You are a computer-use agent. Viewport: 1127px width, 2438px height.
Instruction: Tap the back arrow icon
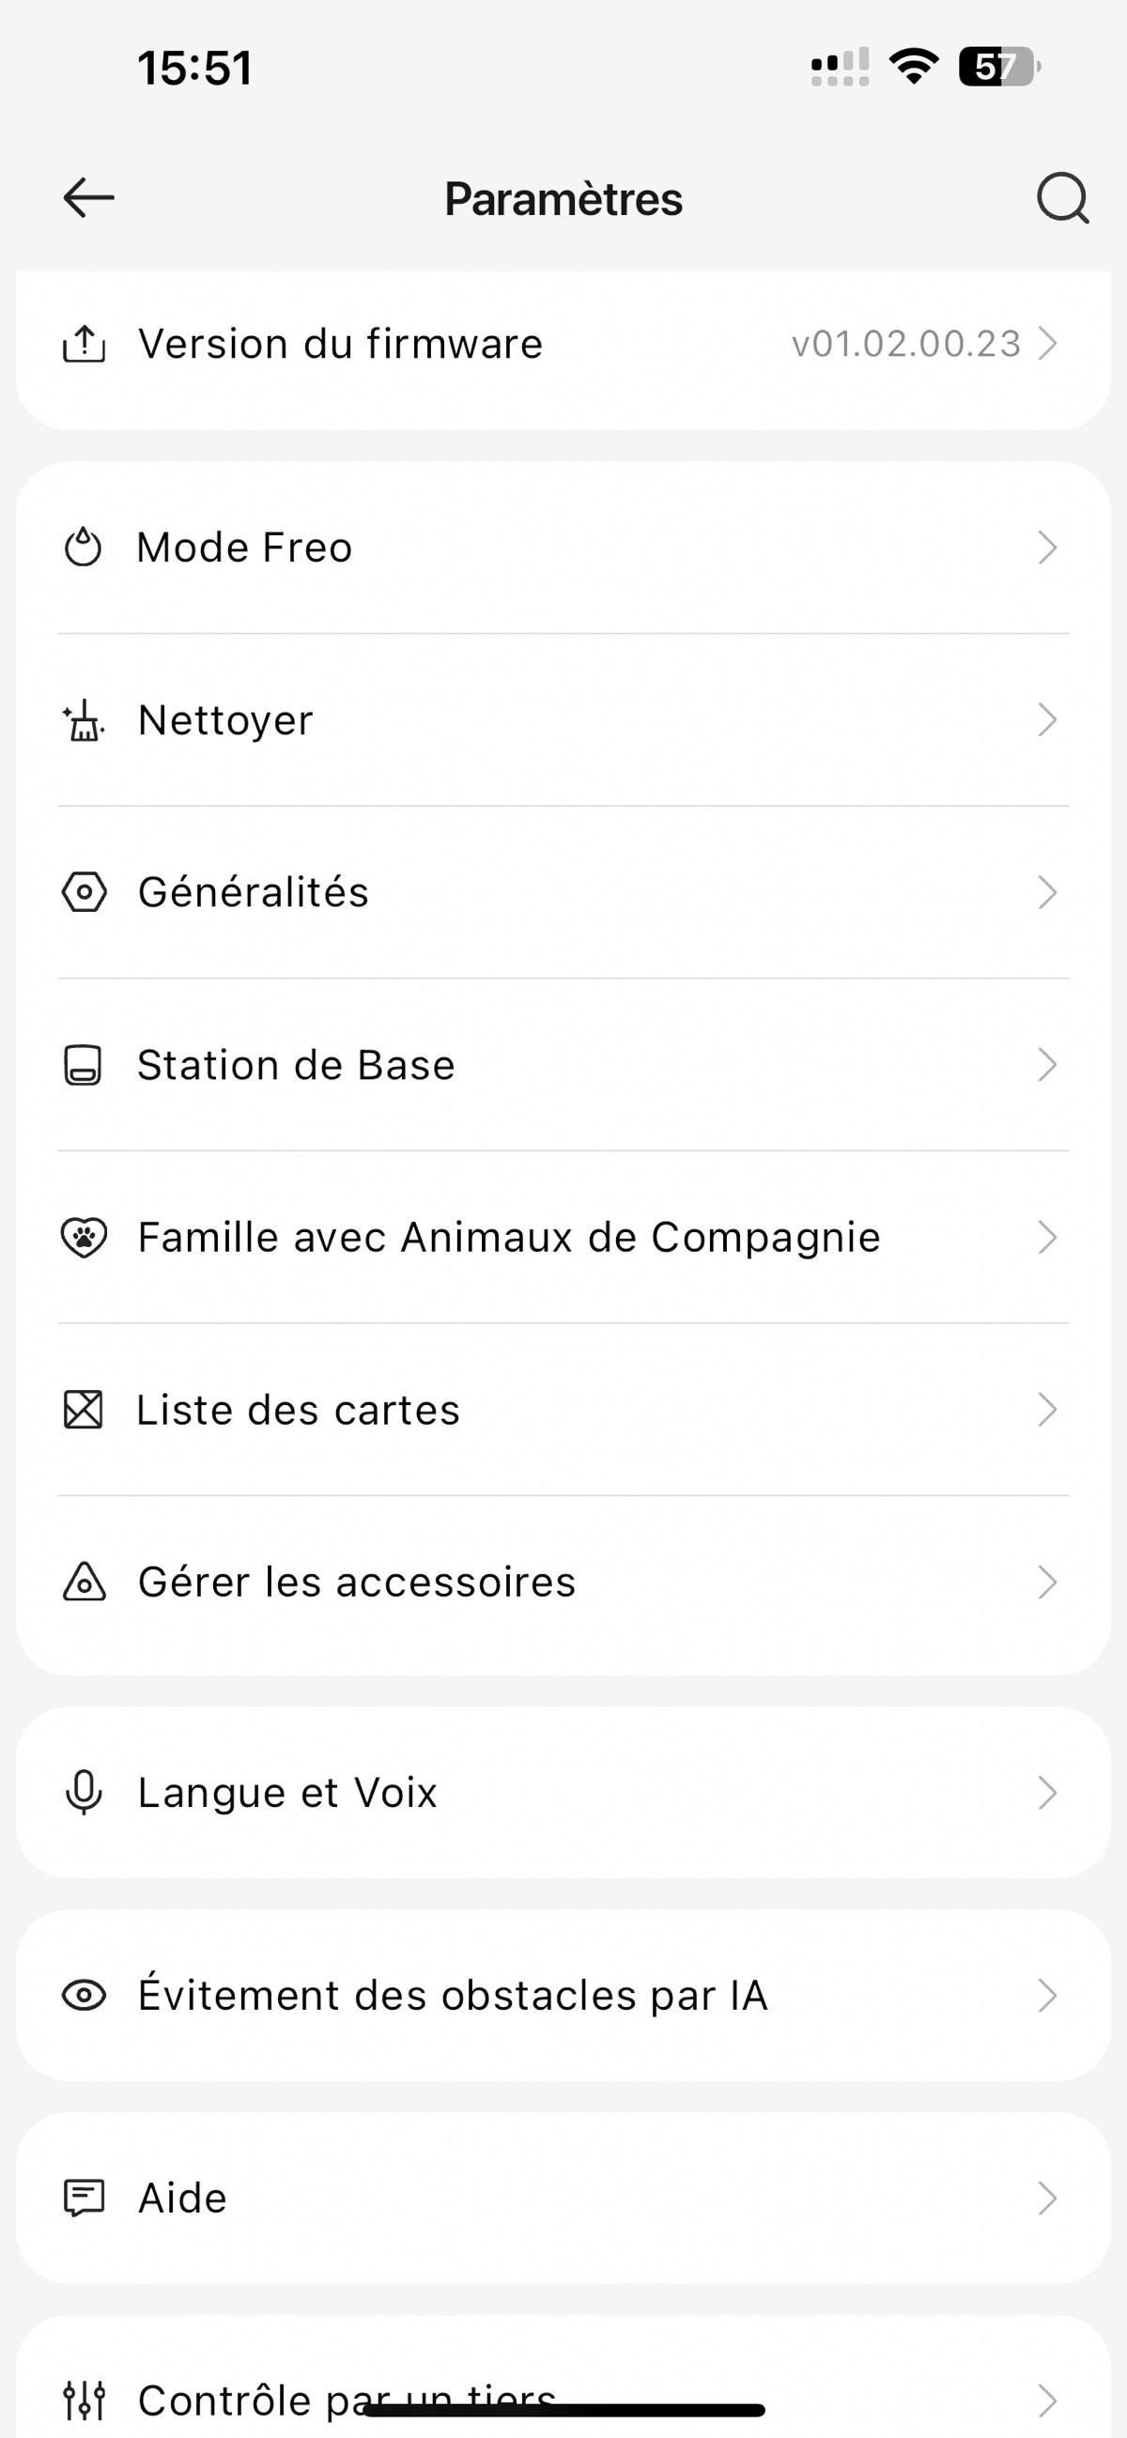tap(88, 198)
